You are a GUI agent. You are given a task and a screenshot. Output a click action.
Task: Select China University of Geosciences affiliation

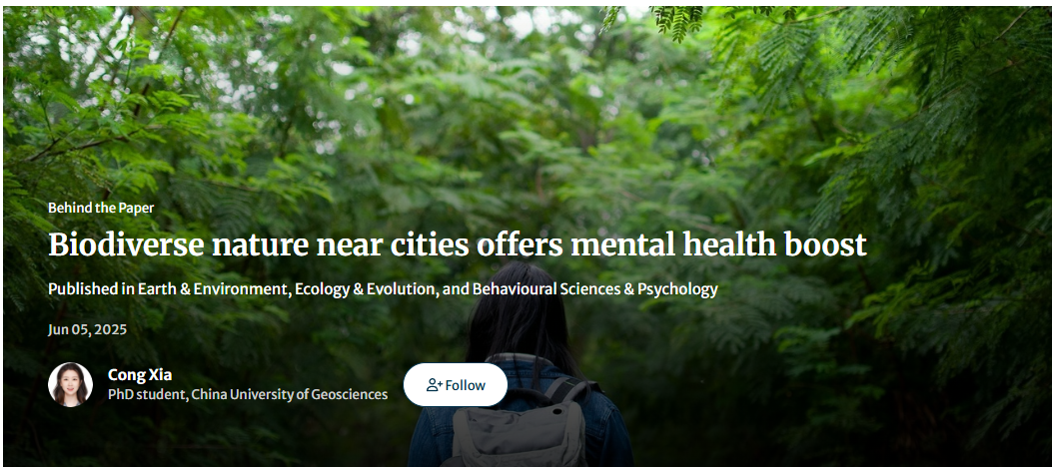coord(291,394)
